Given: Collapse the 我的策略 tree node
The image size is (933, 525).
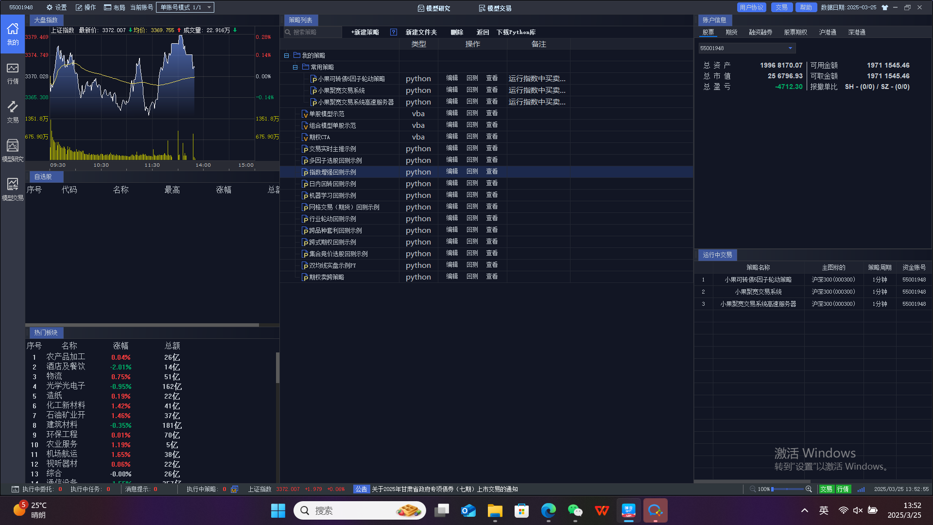Looking at the screenshot, I should tap(286, 55).
